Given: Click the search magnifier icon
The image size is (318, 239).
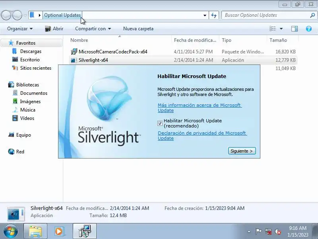Looking at the screenshot, I should [x=312, y=15].
